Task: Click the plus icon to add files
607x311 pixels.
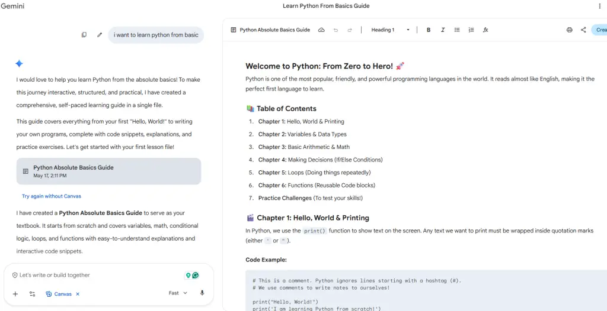Action: (x=15, y=294)
